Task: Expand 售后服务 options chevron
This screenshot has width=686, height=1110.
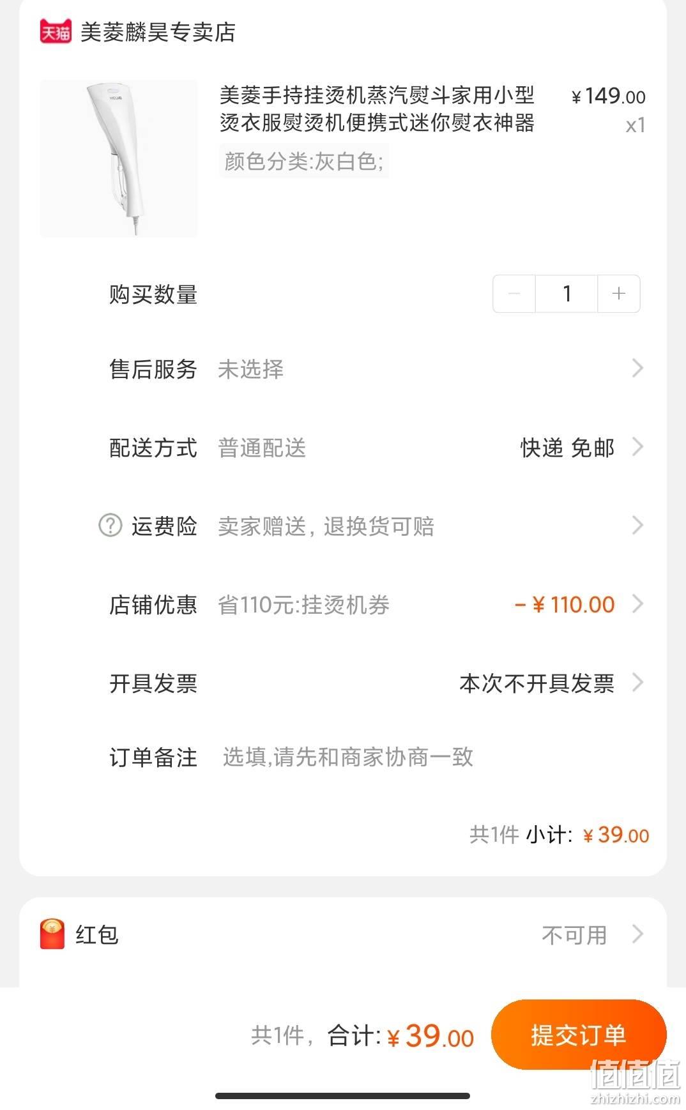Action: [x=637, y=368]
